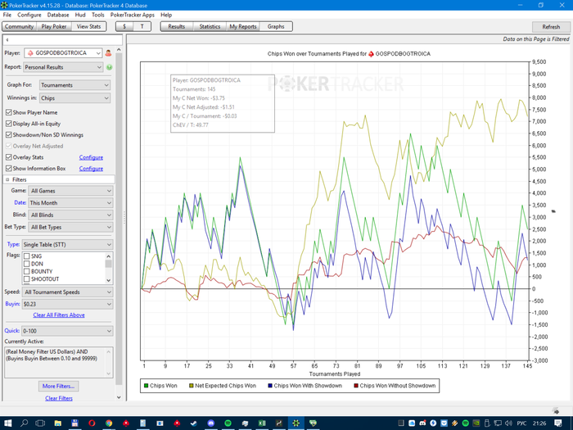Image resolution: width=573 pixels, height=430 pixels.
Task: Click the sidebar vertical scrollbar
Action: point(119,220)
